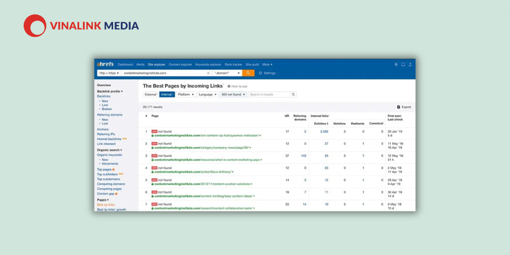Open Keywords explorer
510x255 pixels.
[x=208, y=64]
